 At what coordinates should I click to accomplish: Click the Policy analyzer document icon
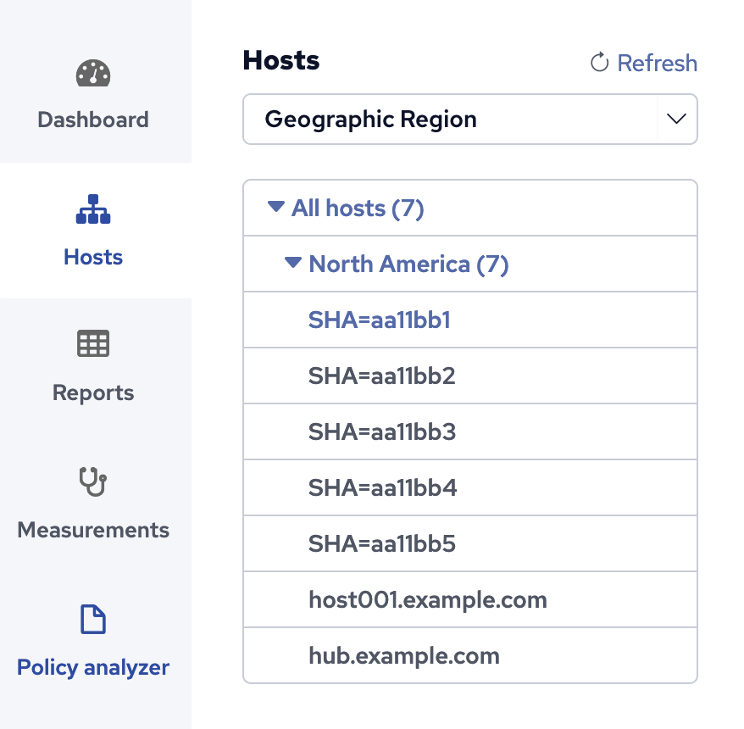click(93, 620)
